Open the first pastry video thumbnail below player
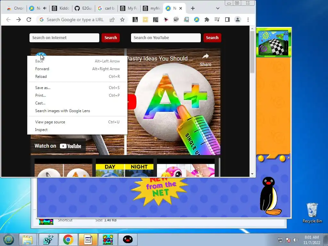This screenshot has height=246, width=328. click(63, 168)
